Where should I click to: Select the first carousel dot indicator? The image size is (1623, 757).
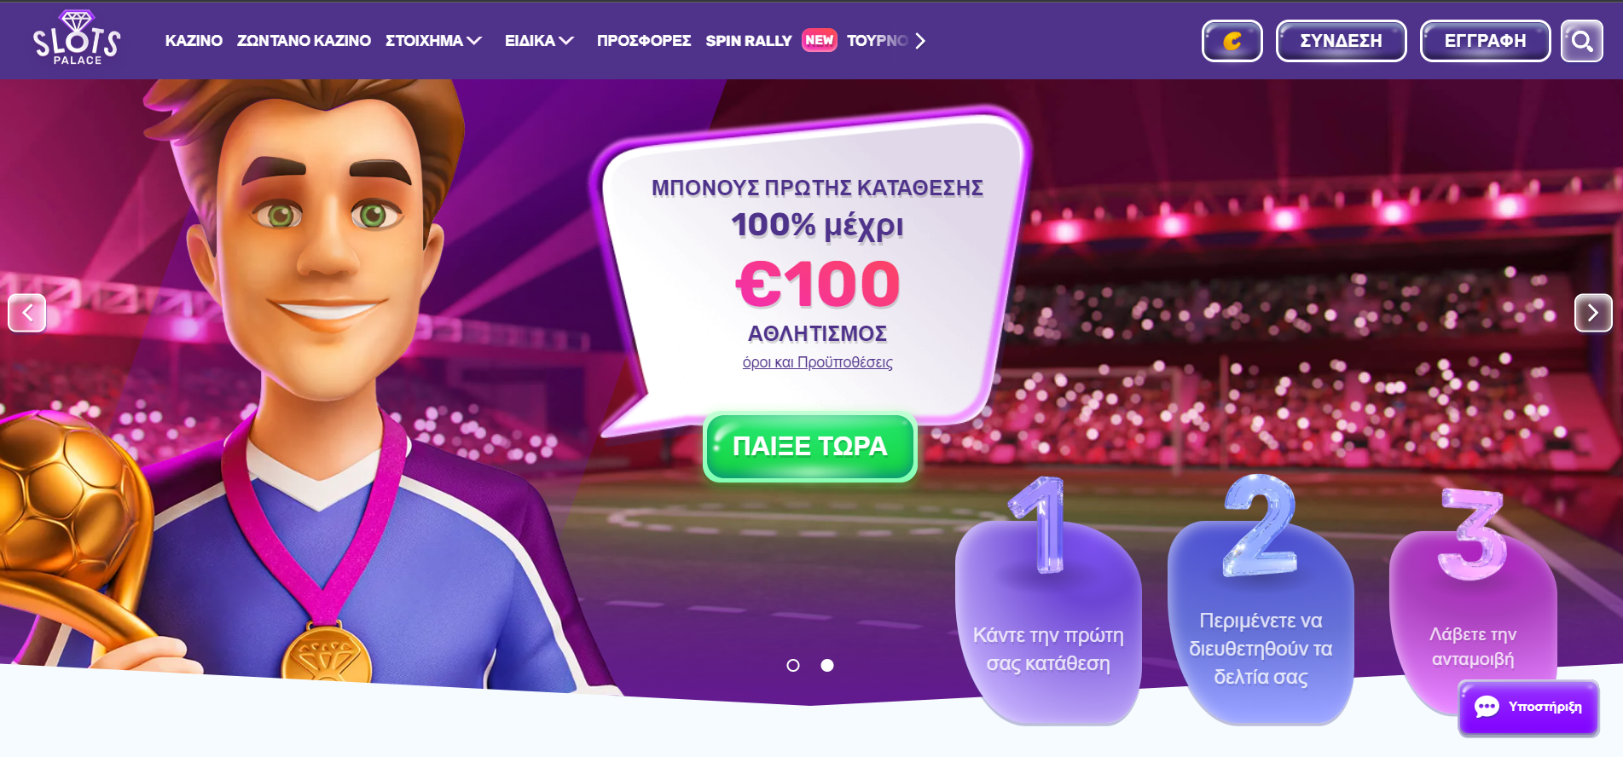tap(793, 665)
